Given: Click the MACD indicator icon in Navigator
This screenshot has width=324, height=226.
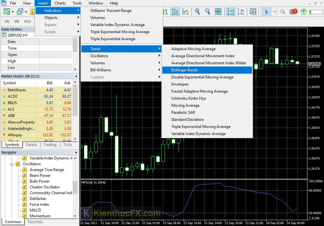Looking at the screenshot, I should click(25, 210).
